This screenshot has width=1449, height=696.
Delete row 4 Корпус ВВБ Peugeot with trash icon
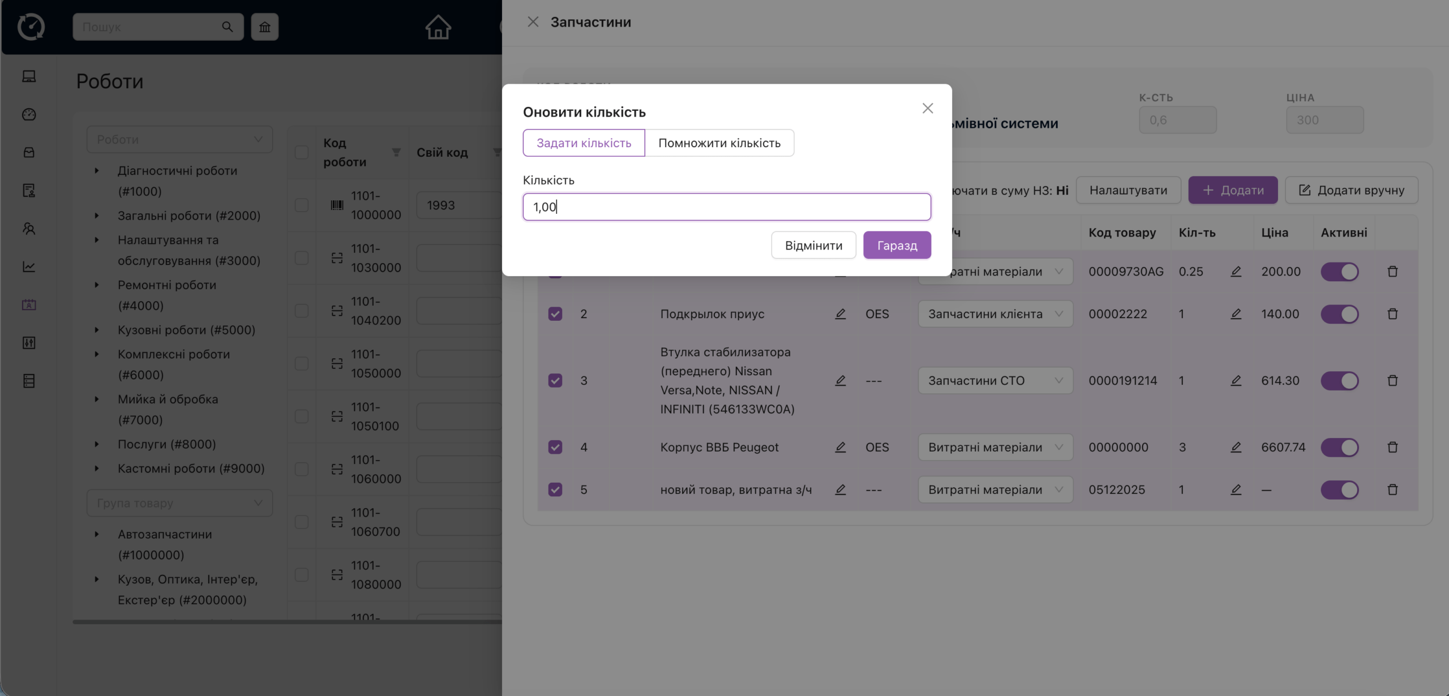1393,448
